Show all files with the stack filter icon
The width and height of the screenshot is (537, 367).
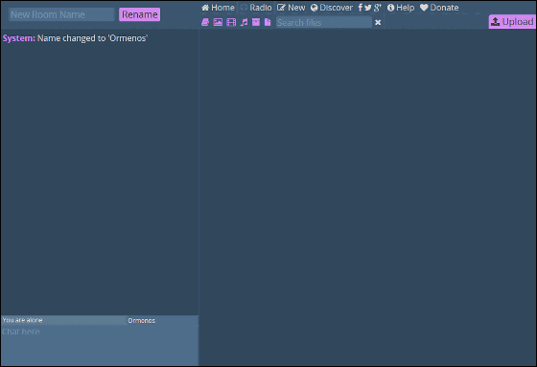[x=205, y=22]
